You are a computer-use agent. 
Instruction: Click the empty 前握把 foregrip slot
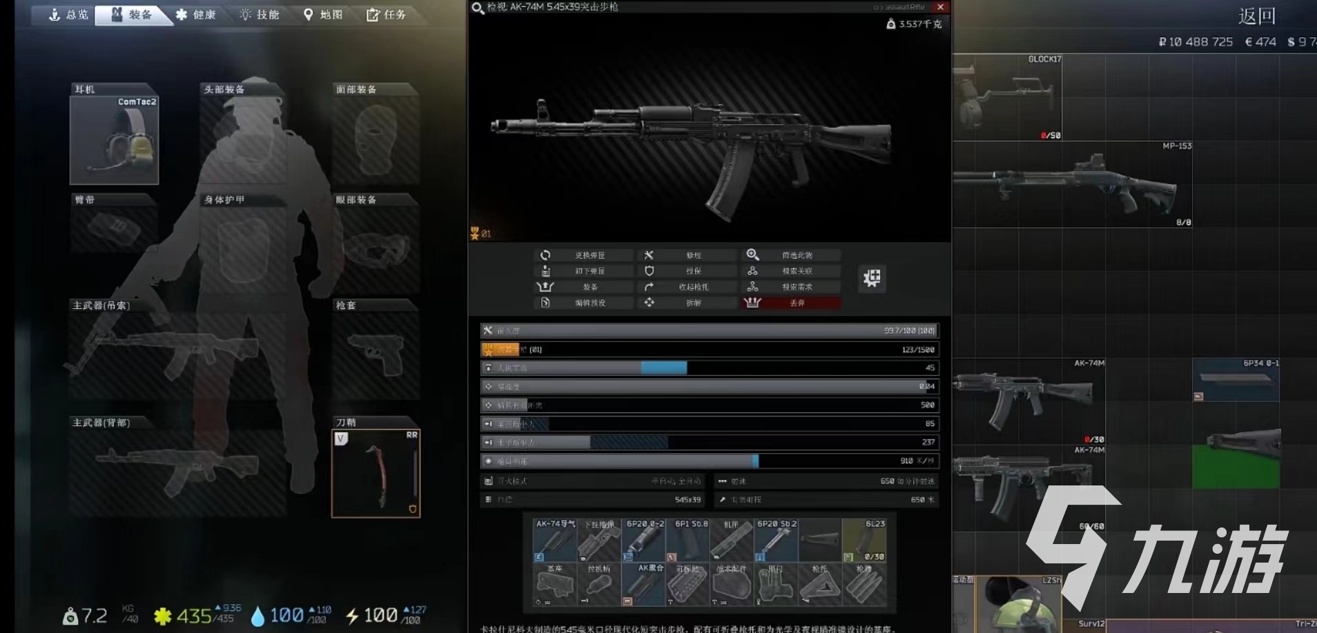click(x=689, y=585)
